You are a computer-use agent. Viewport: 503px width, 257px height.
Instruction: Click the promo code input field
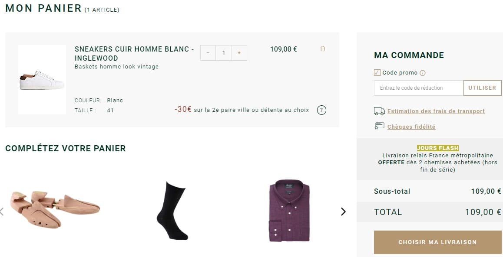click(417, 88)
